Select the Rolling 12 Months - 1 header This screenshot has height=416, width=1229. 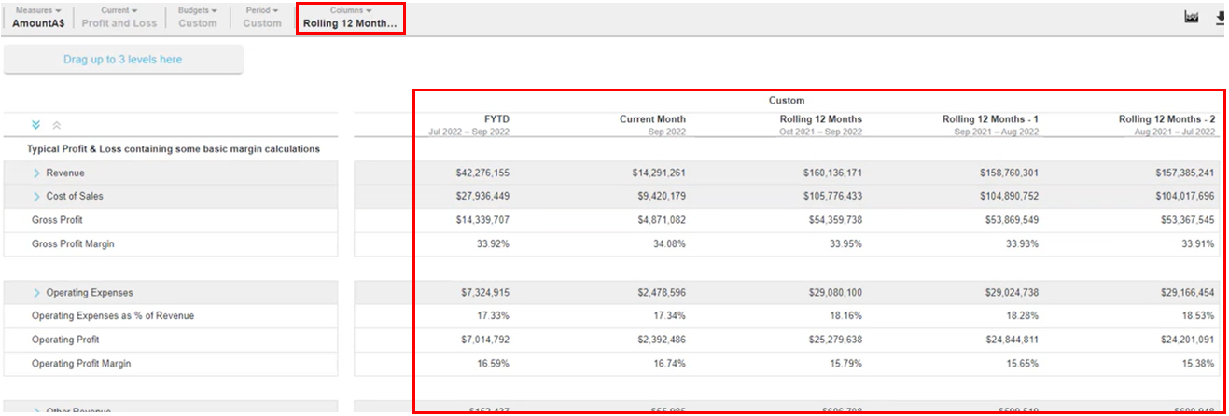tap(990, 125)
